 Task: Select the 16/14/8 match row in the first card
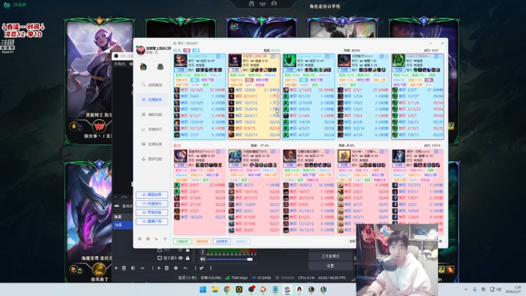(200, 90)
